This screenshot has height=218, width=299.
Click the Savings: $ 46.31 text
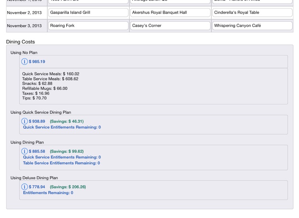(67, 121)
